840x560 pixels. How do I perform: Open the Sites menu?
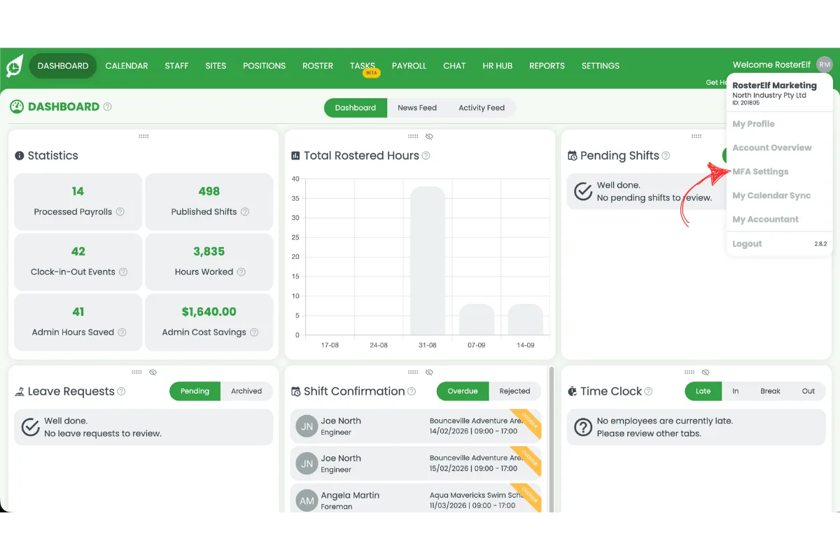[216, 66]
